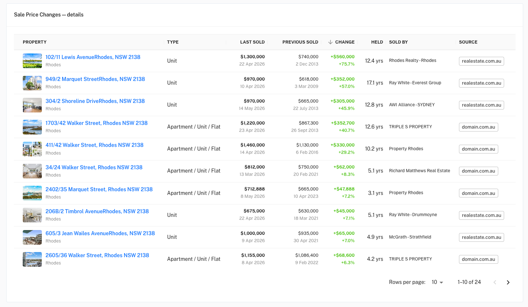Open 605/3 Jean Wailes Avenue link
The height and width of the screenshot is (307, 528).
pos(100,233)
